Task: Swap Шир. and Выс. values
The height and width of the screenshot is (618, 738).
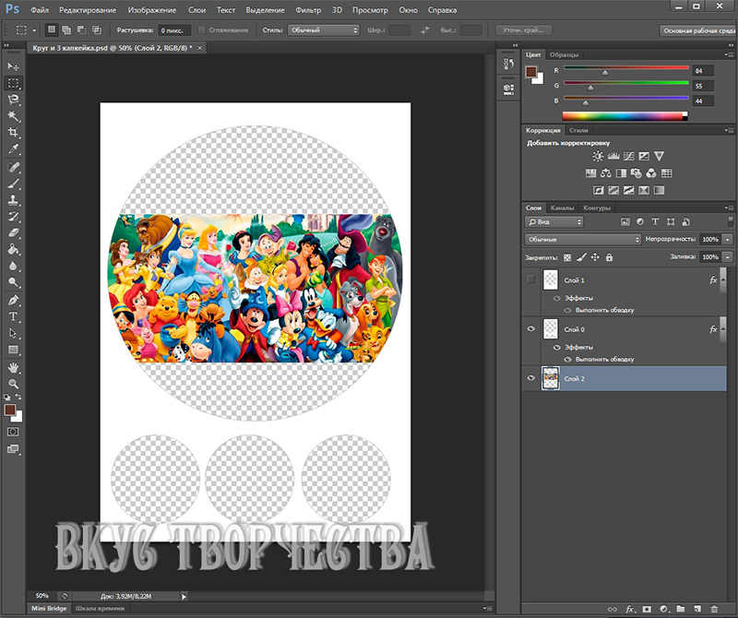Action: coord(424,30)
